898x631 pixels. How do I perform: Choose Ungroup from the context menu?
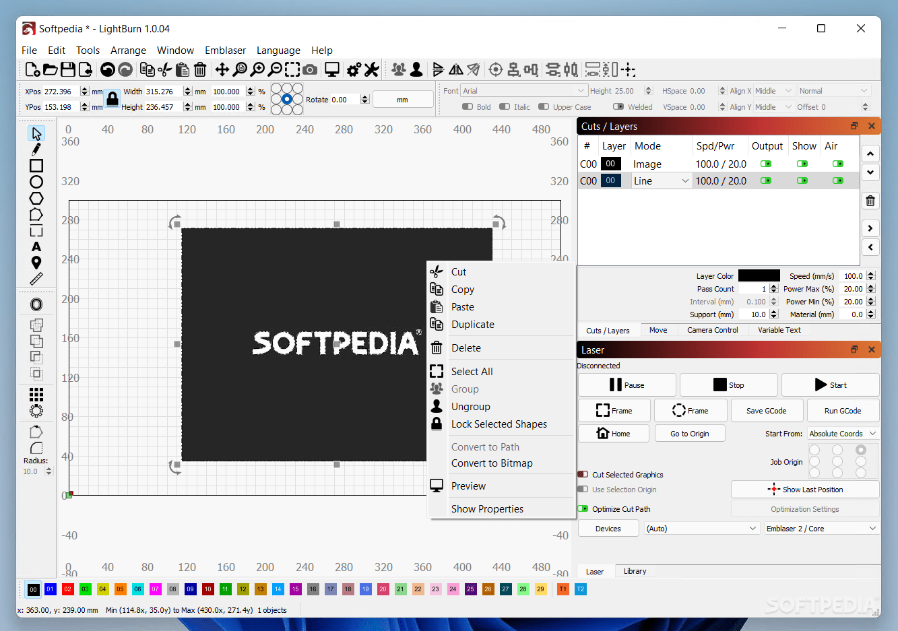click(x=471, y=406)
